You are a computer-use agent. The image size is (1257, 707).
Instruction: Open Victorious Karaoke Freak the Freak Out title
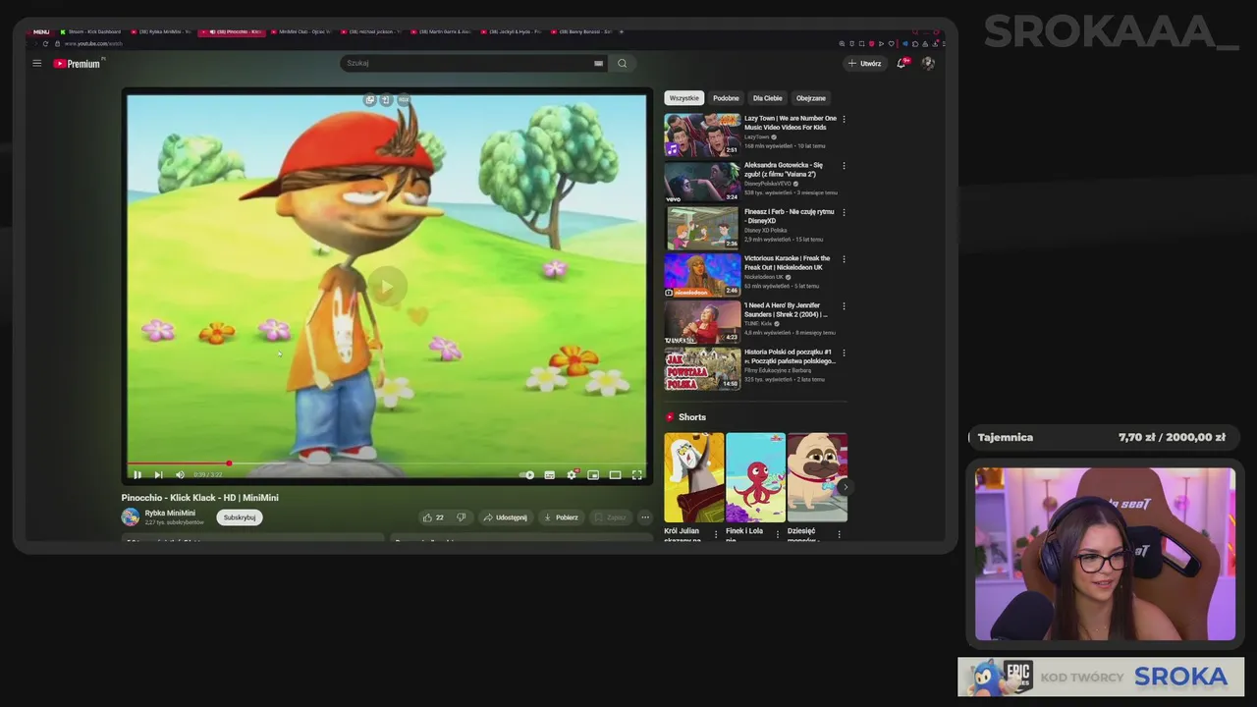click(787, 263)
